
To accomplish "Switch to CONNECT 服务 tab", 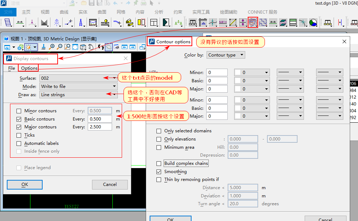I will pos(262,12).
